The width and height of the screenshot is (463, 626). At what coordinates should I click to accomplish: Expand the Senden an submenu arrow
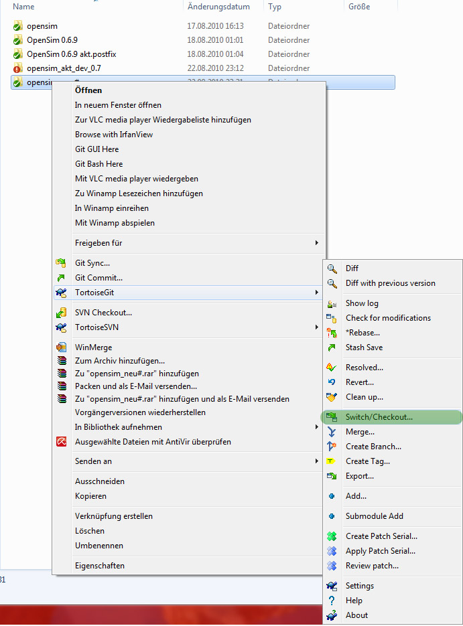[316, 461]
